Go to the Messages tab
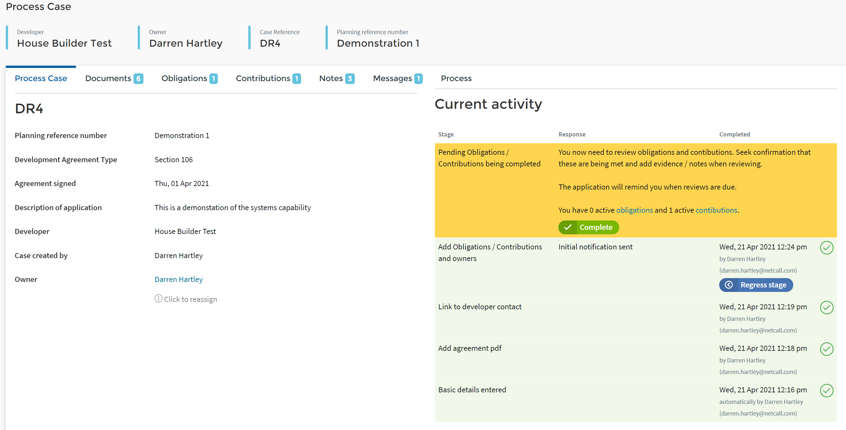846x430 pixels. pyautogui.click(x=392, y=78)
